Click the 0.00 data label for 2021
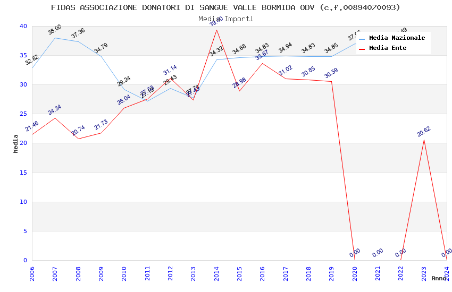The height and width of the screenshot is (292, 452). point(378,253)
